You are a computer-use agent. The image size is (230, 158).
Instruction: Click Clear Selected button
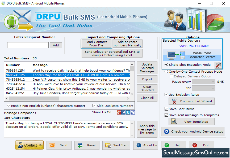pyautogui.click(x=147, y=88)
